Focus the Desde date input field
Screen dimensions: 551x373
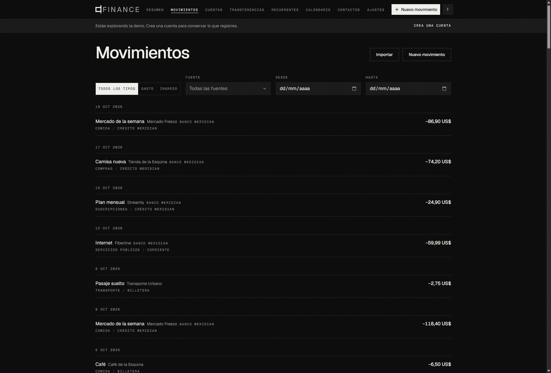point(318,89)
